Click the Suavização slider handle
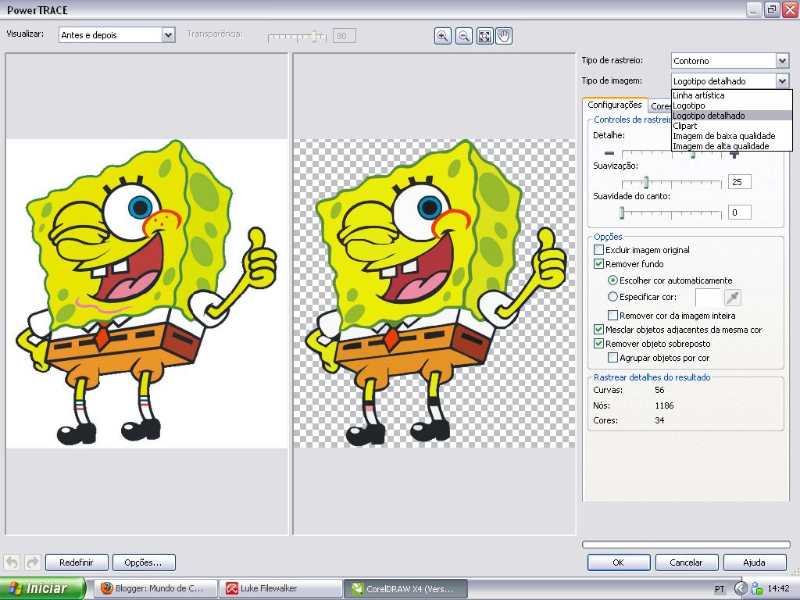This screenshot has width=800, height=600. coord(646,181)
